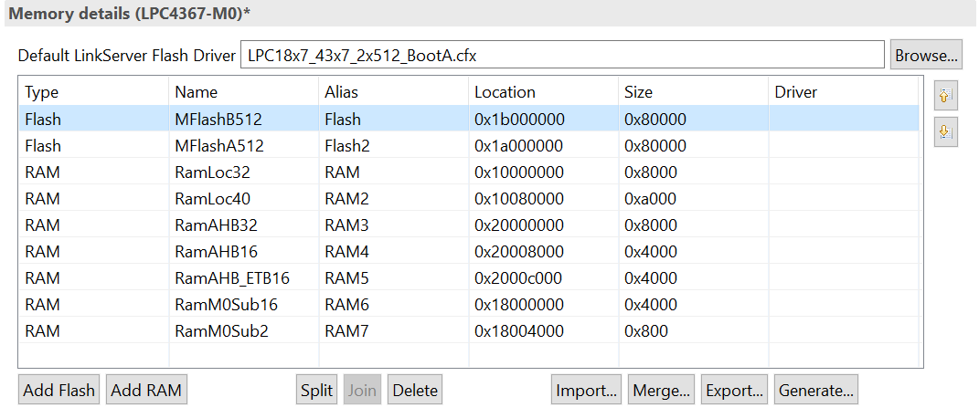The width and height of the screenshot is (979, 418).
Task: Click location 0x10080000 cell
Action: [x=543, y=199]
